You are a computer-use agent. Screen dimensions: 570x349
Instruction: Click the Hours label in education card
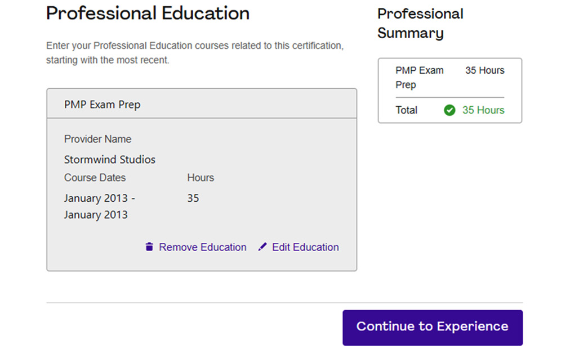[x=201, y=178]
